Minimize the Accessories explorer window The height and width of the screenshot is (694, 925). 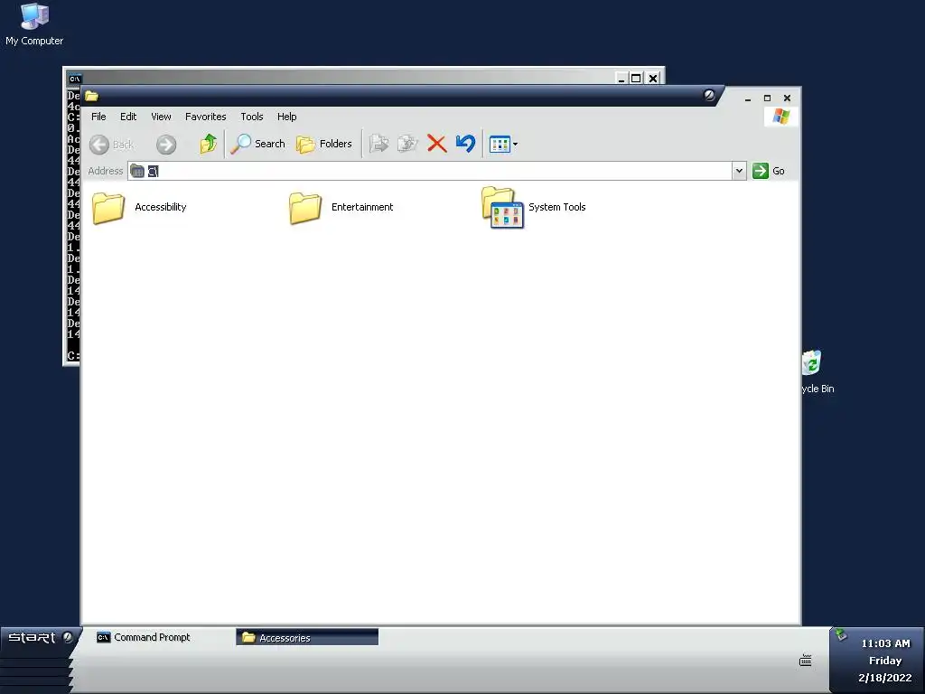pyautogui.click(x=747, y=98)
